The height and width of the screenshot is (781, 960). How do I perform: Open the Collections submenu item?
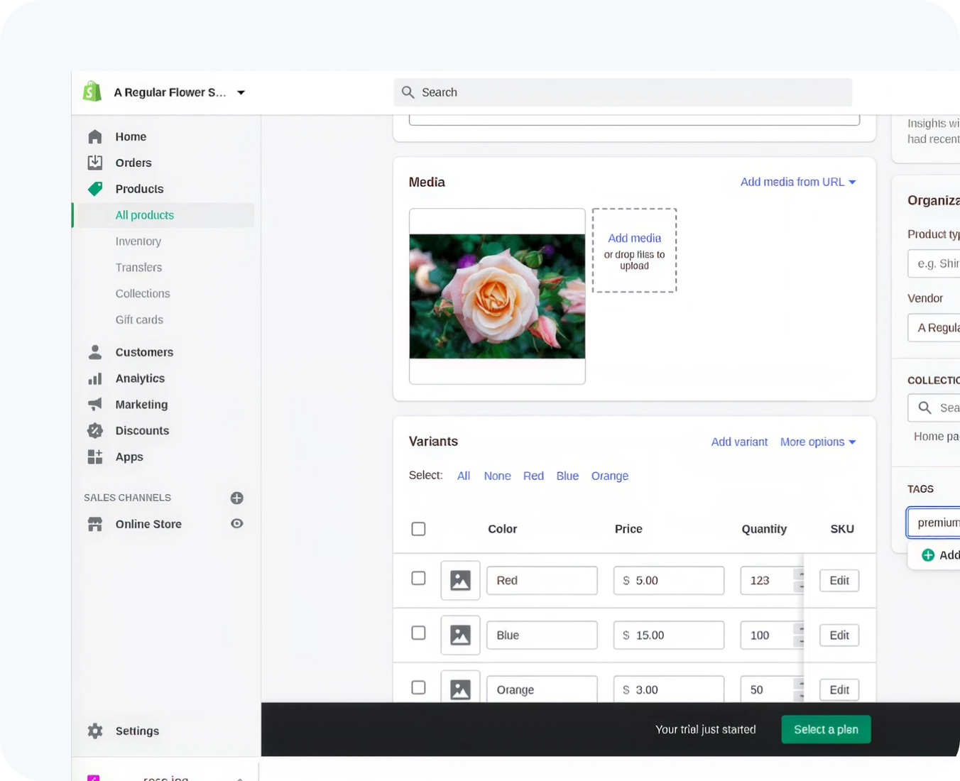tap(143, 294)
